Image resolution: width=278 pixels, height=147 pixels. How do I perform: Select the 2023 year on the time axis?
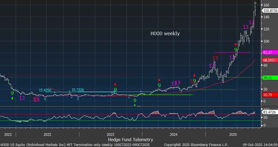click(x=110, y=134)
